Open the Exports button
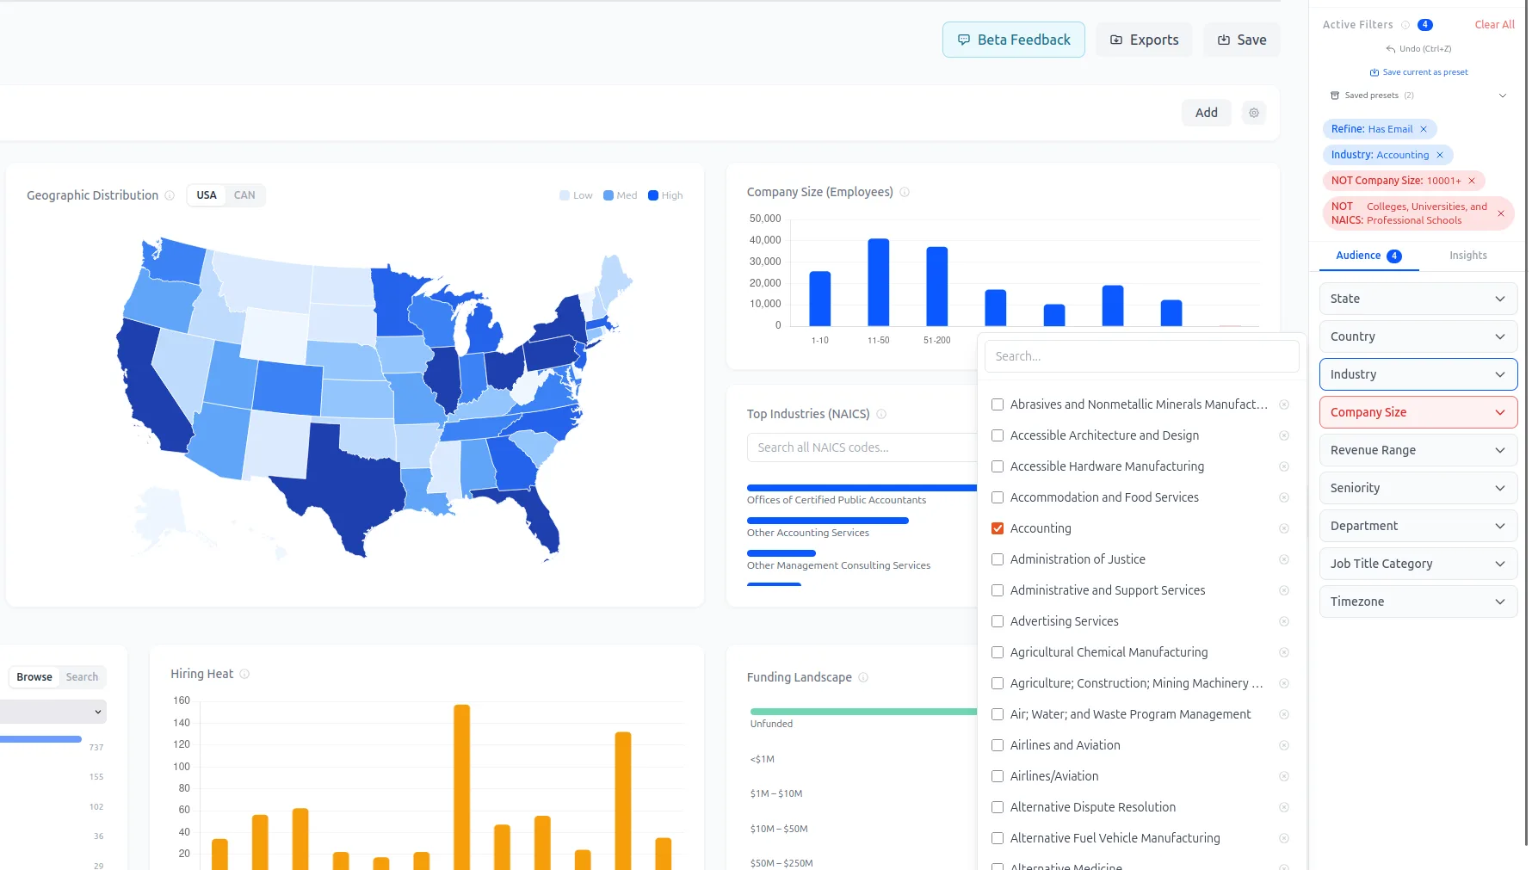Viewport: 1532px width, 870px height. tap(1144, 40)
